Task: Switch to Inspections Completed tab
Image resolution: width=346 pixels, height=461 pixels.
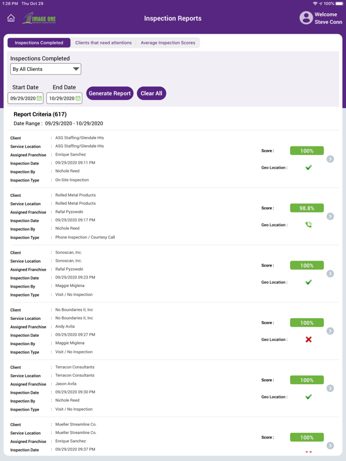Action: 39,43
